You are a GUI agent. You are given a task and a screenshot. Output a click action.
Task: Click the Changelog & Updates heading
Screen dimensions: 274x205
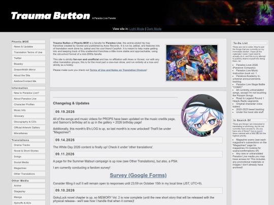71,103
